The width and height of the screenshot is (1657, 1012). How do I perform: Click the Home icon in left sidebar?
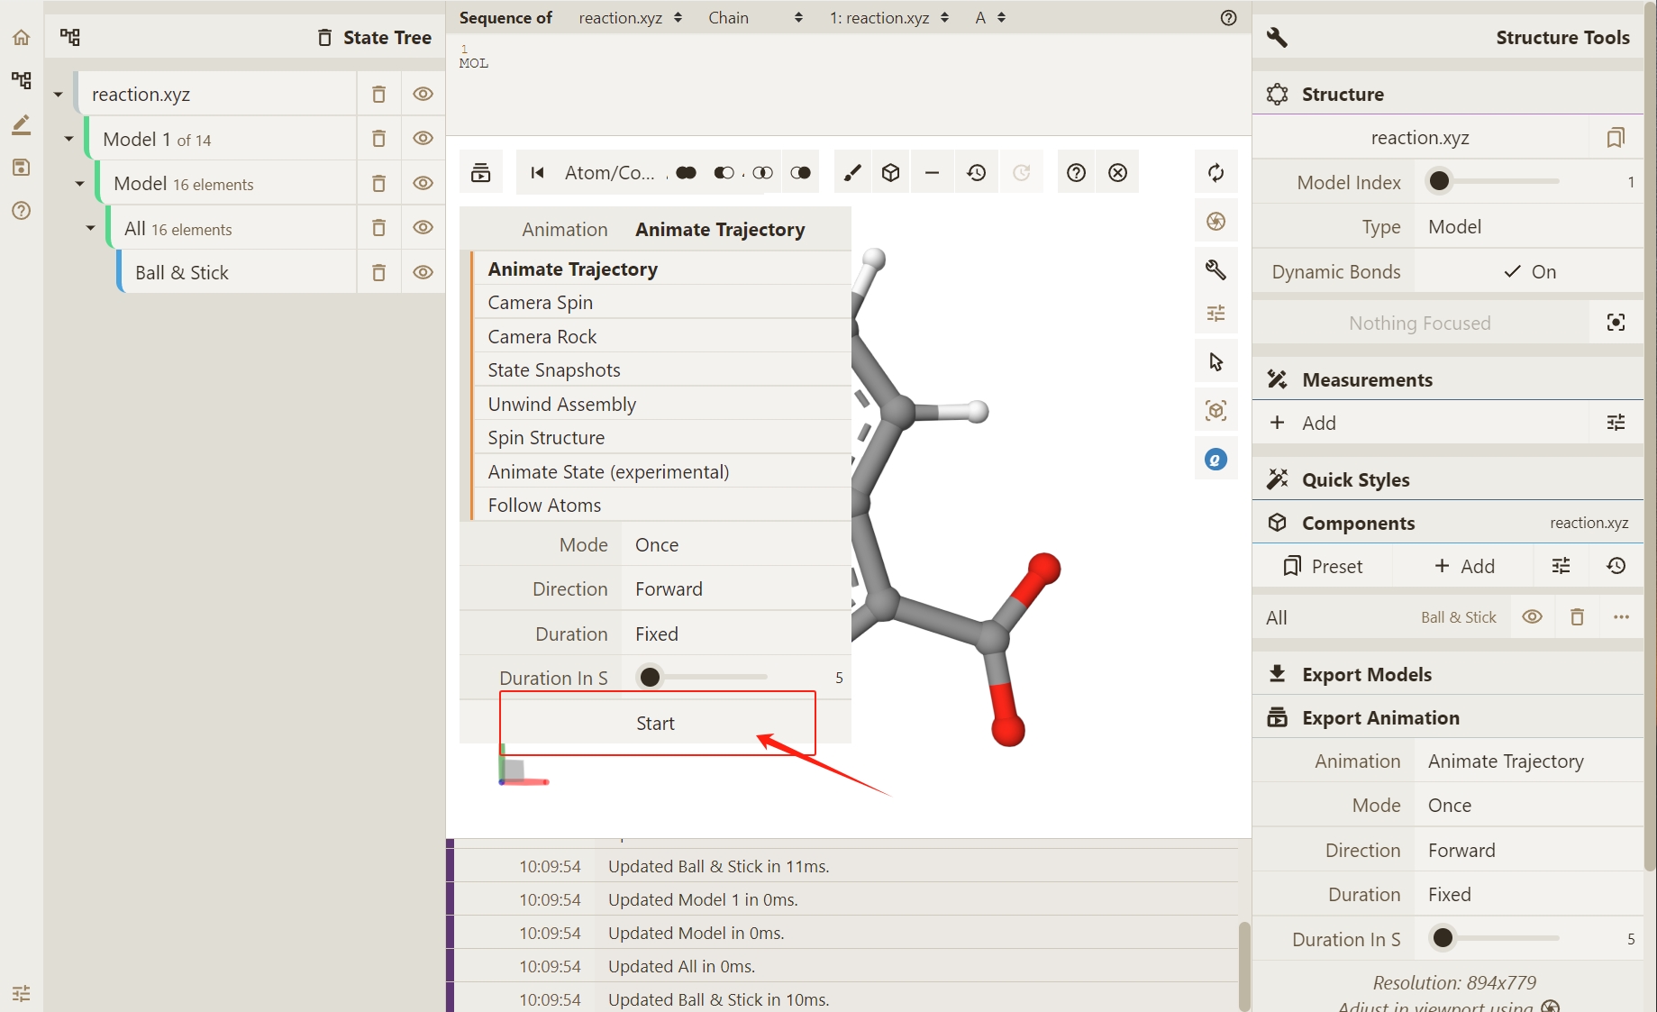tap(21, 37)
